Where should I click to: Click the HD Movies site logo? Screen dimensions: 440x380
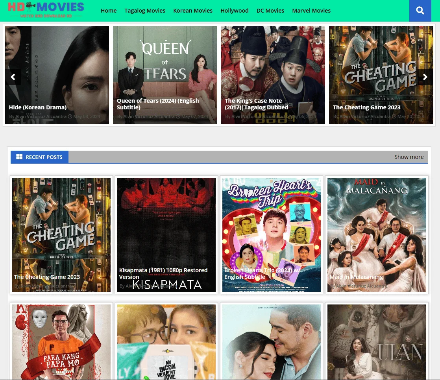(x=46, y=10)
